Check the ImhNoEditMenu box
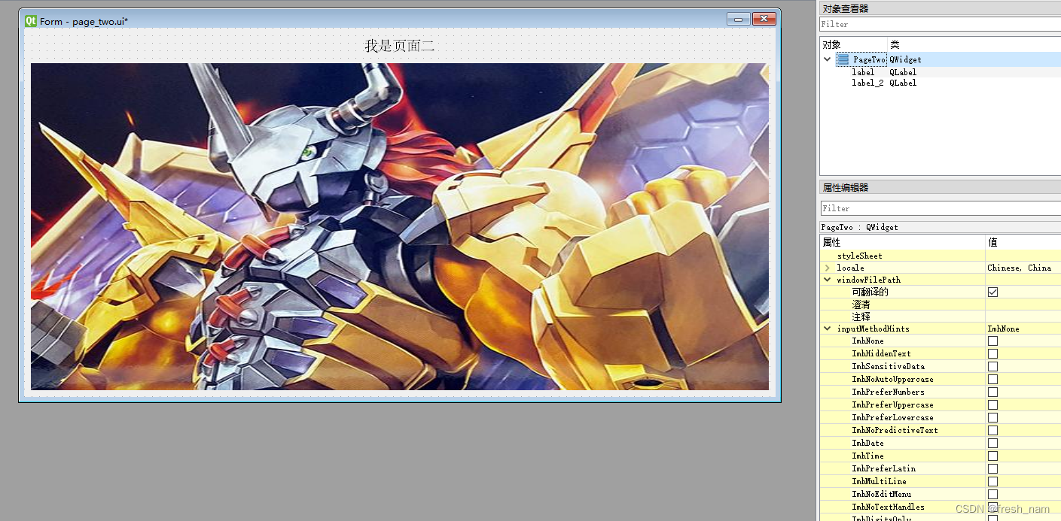Screen dimensions: 1061x521 [992, 494]
